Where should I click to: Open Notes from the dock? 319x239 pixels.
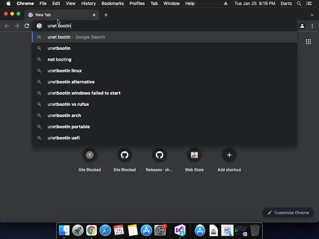(133, 231)
